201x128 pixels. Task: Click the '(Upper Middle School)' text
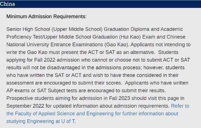(77, 29)
